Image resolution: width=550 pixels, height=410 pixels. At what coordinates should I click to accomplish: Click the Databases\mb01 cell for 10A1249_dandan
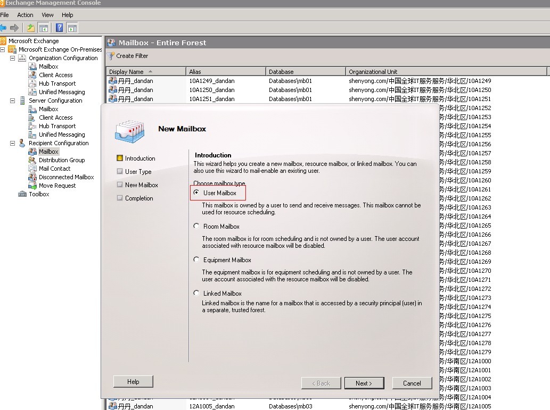(x=290, y=81)
